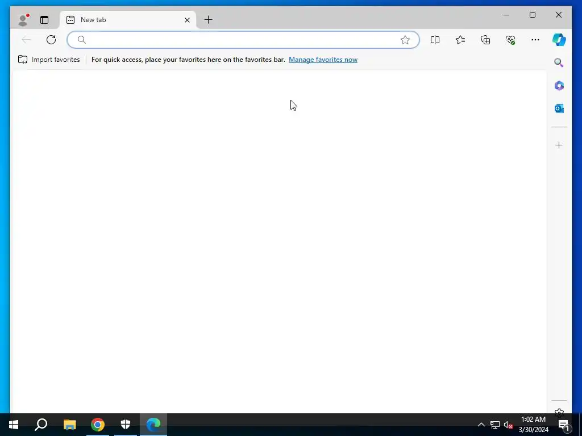This screenshot has height=436, width=582.
Task: Switch to Google Chrome in the taskbar
Action: [98, 425]
